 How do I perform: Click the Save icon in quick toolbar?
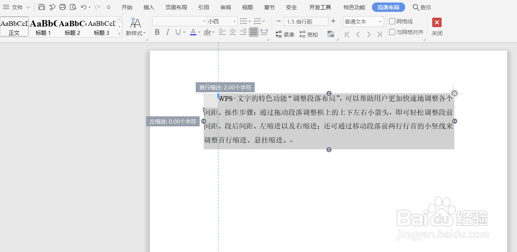tap(42, 7)
